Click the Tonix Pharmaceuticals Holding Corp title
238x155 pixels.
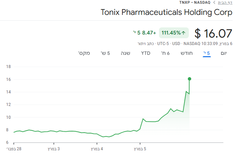pyautogui.click(x=166, y=13)
